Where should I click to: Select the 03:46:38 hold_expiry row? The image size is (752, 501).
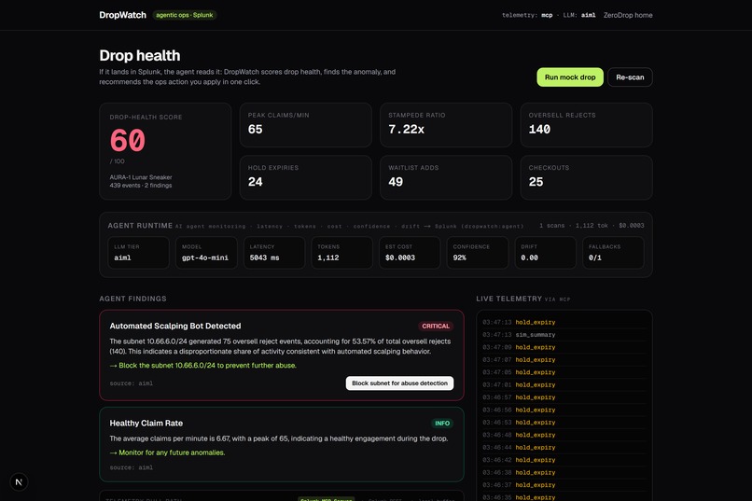click(564, 472)
